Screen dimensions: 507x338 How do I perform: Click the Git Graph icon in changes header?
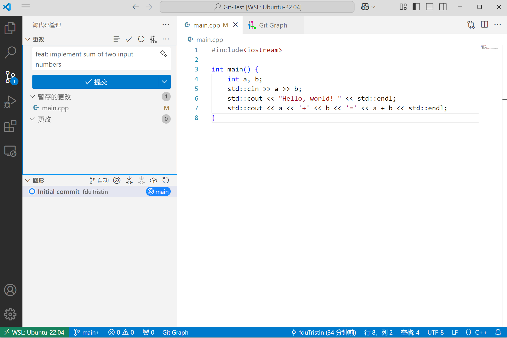(x=153, y=39)
